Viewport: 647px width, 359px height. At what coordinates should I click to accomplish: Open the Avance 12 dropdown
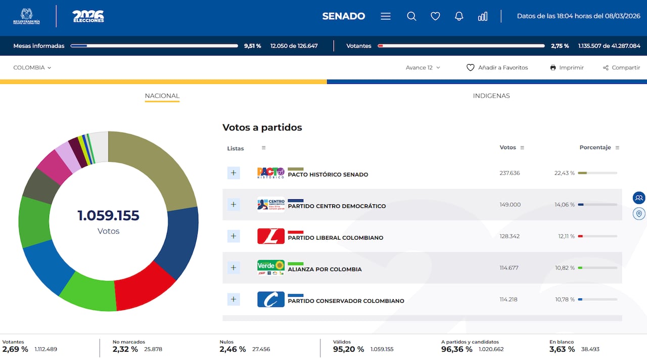coord(422,67)
